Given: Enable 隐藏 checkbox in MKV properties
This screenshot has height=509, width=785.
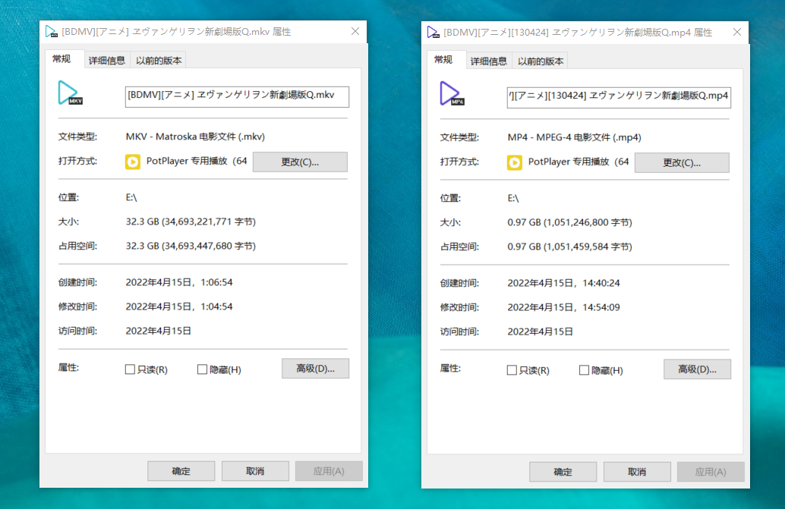Looking at the screenshot, I should pyautogui.click(x=202, y=369).
